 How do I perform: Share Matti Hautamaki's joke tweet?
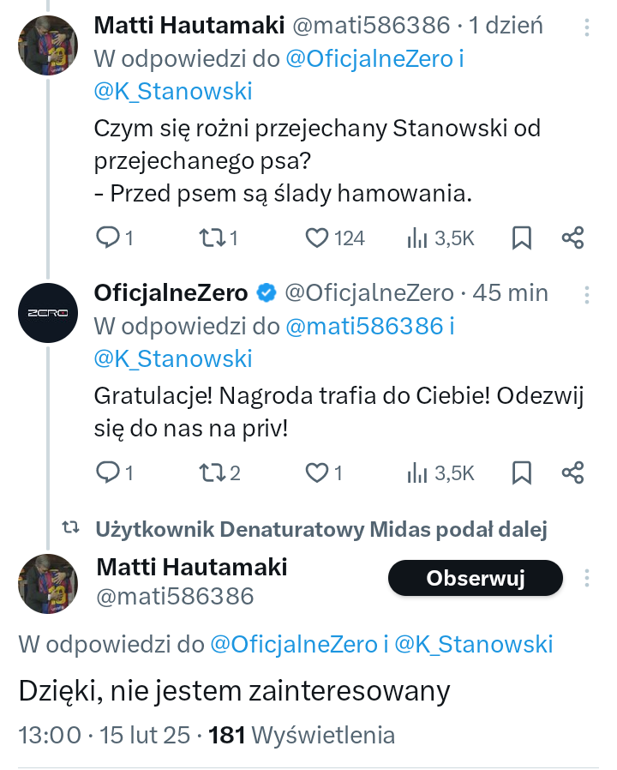pyautogui.click(x=572, y=238)
